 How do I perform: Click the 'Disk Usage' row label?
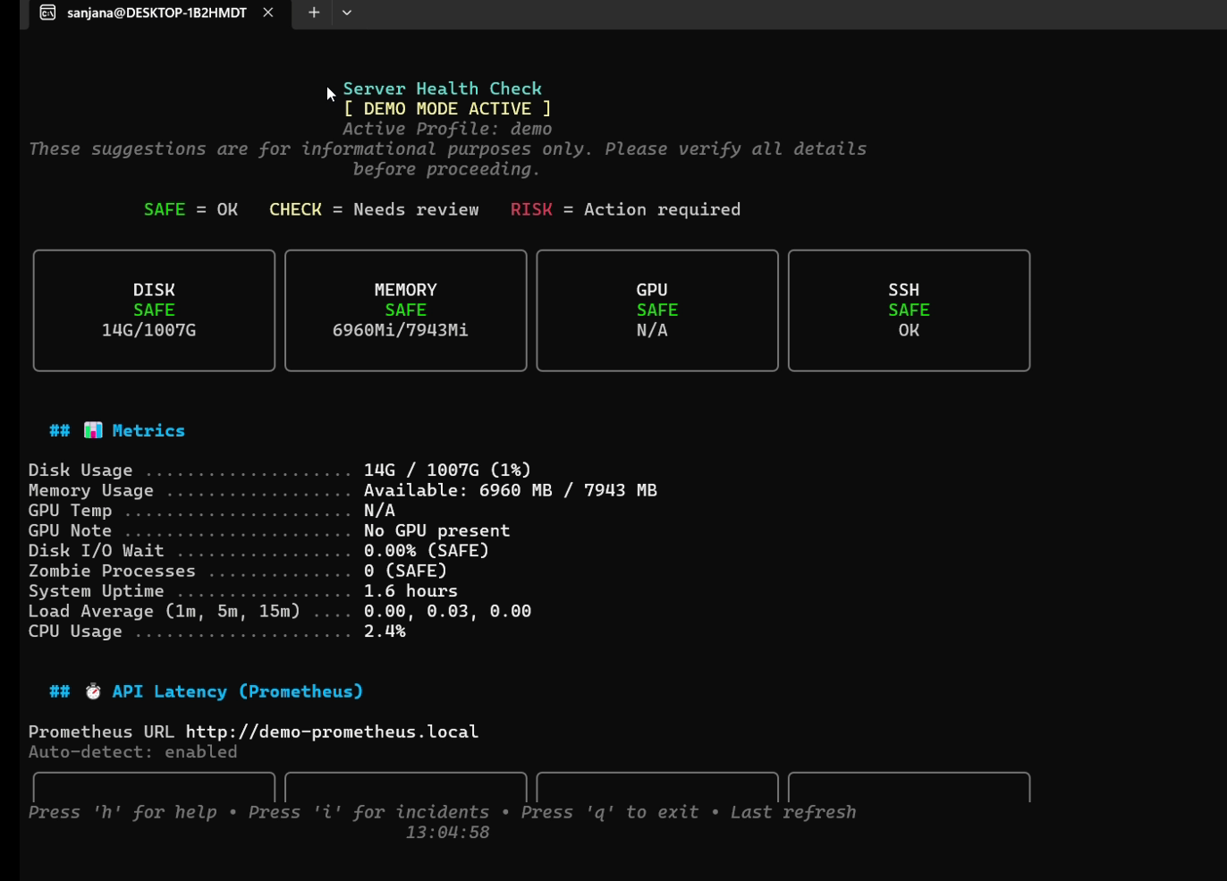(x=80, y=470)
